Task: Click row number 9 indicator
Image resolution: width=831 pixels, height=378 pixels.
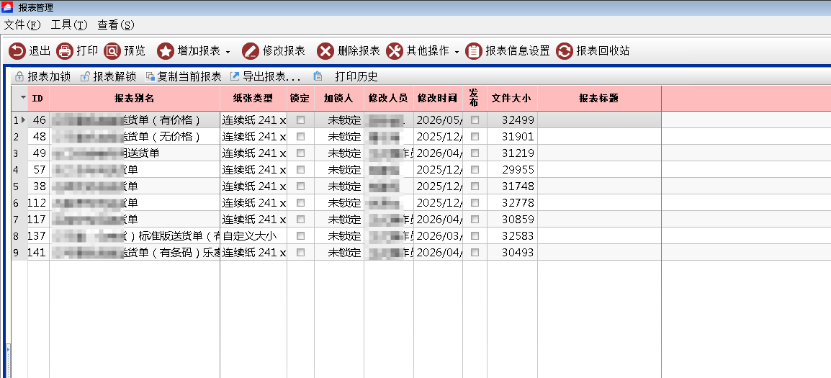Action: (19, 252)
